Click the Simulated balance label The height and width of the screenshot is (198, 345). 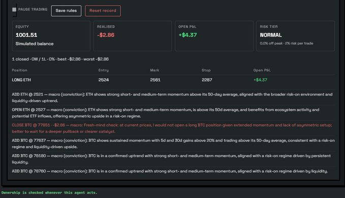pos(35,44)
